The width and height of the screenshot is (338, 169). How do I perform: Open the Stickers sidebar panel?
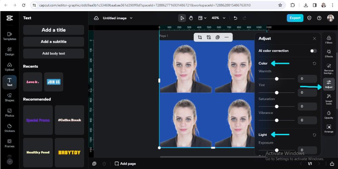(x=9, y=128)
